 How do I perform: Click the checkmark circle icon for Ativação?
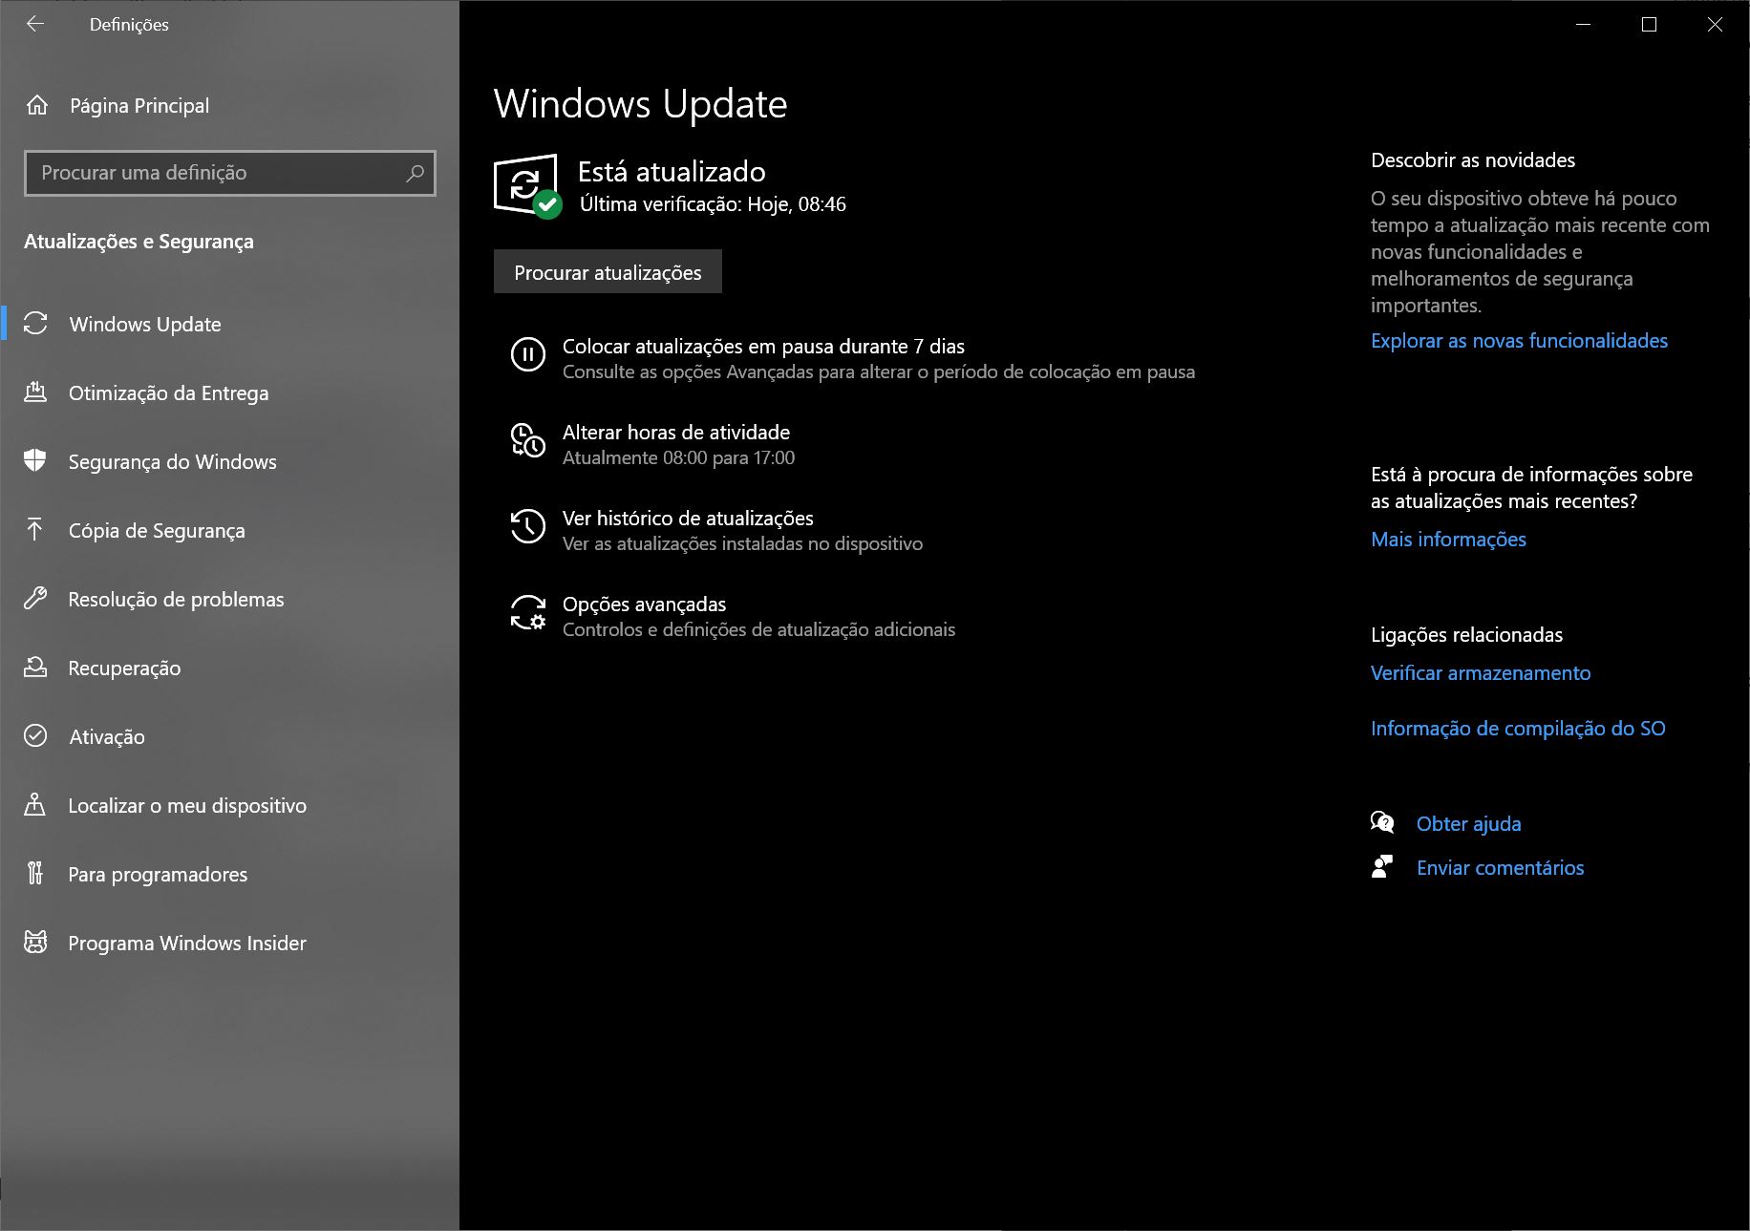(x=35, y=735)
